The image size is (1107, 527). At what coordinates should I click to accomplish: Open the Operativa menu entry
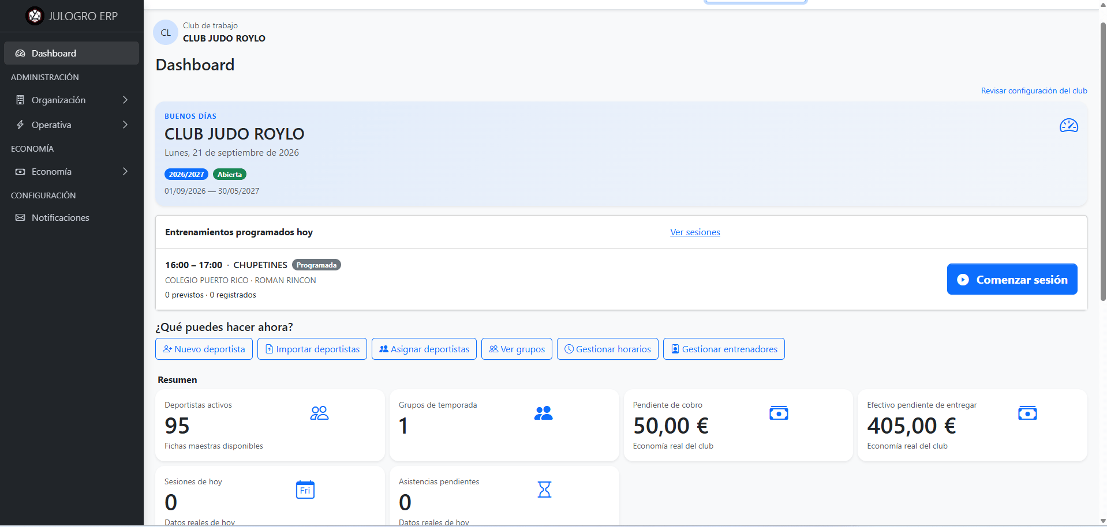point(72,125)
